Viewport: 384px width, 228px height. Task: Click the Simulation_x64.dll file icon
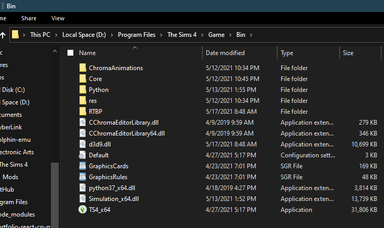pyautogui.click(x=83, y=198)
